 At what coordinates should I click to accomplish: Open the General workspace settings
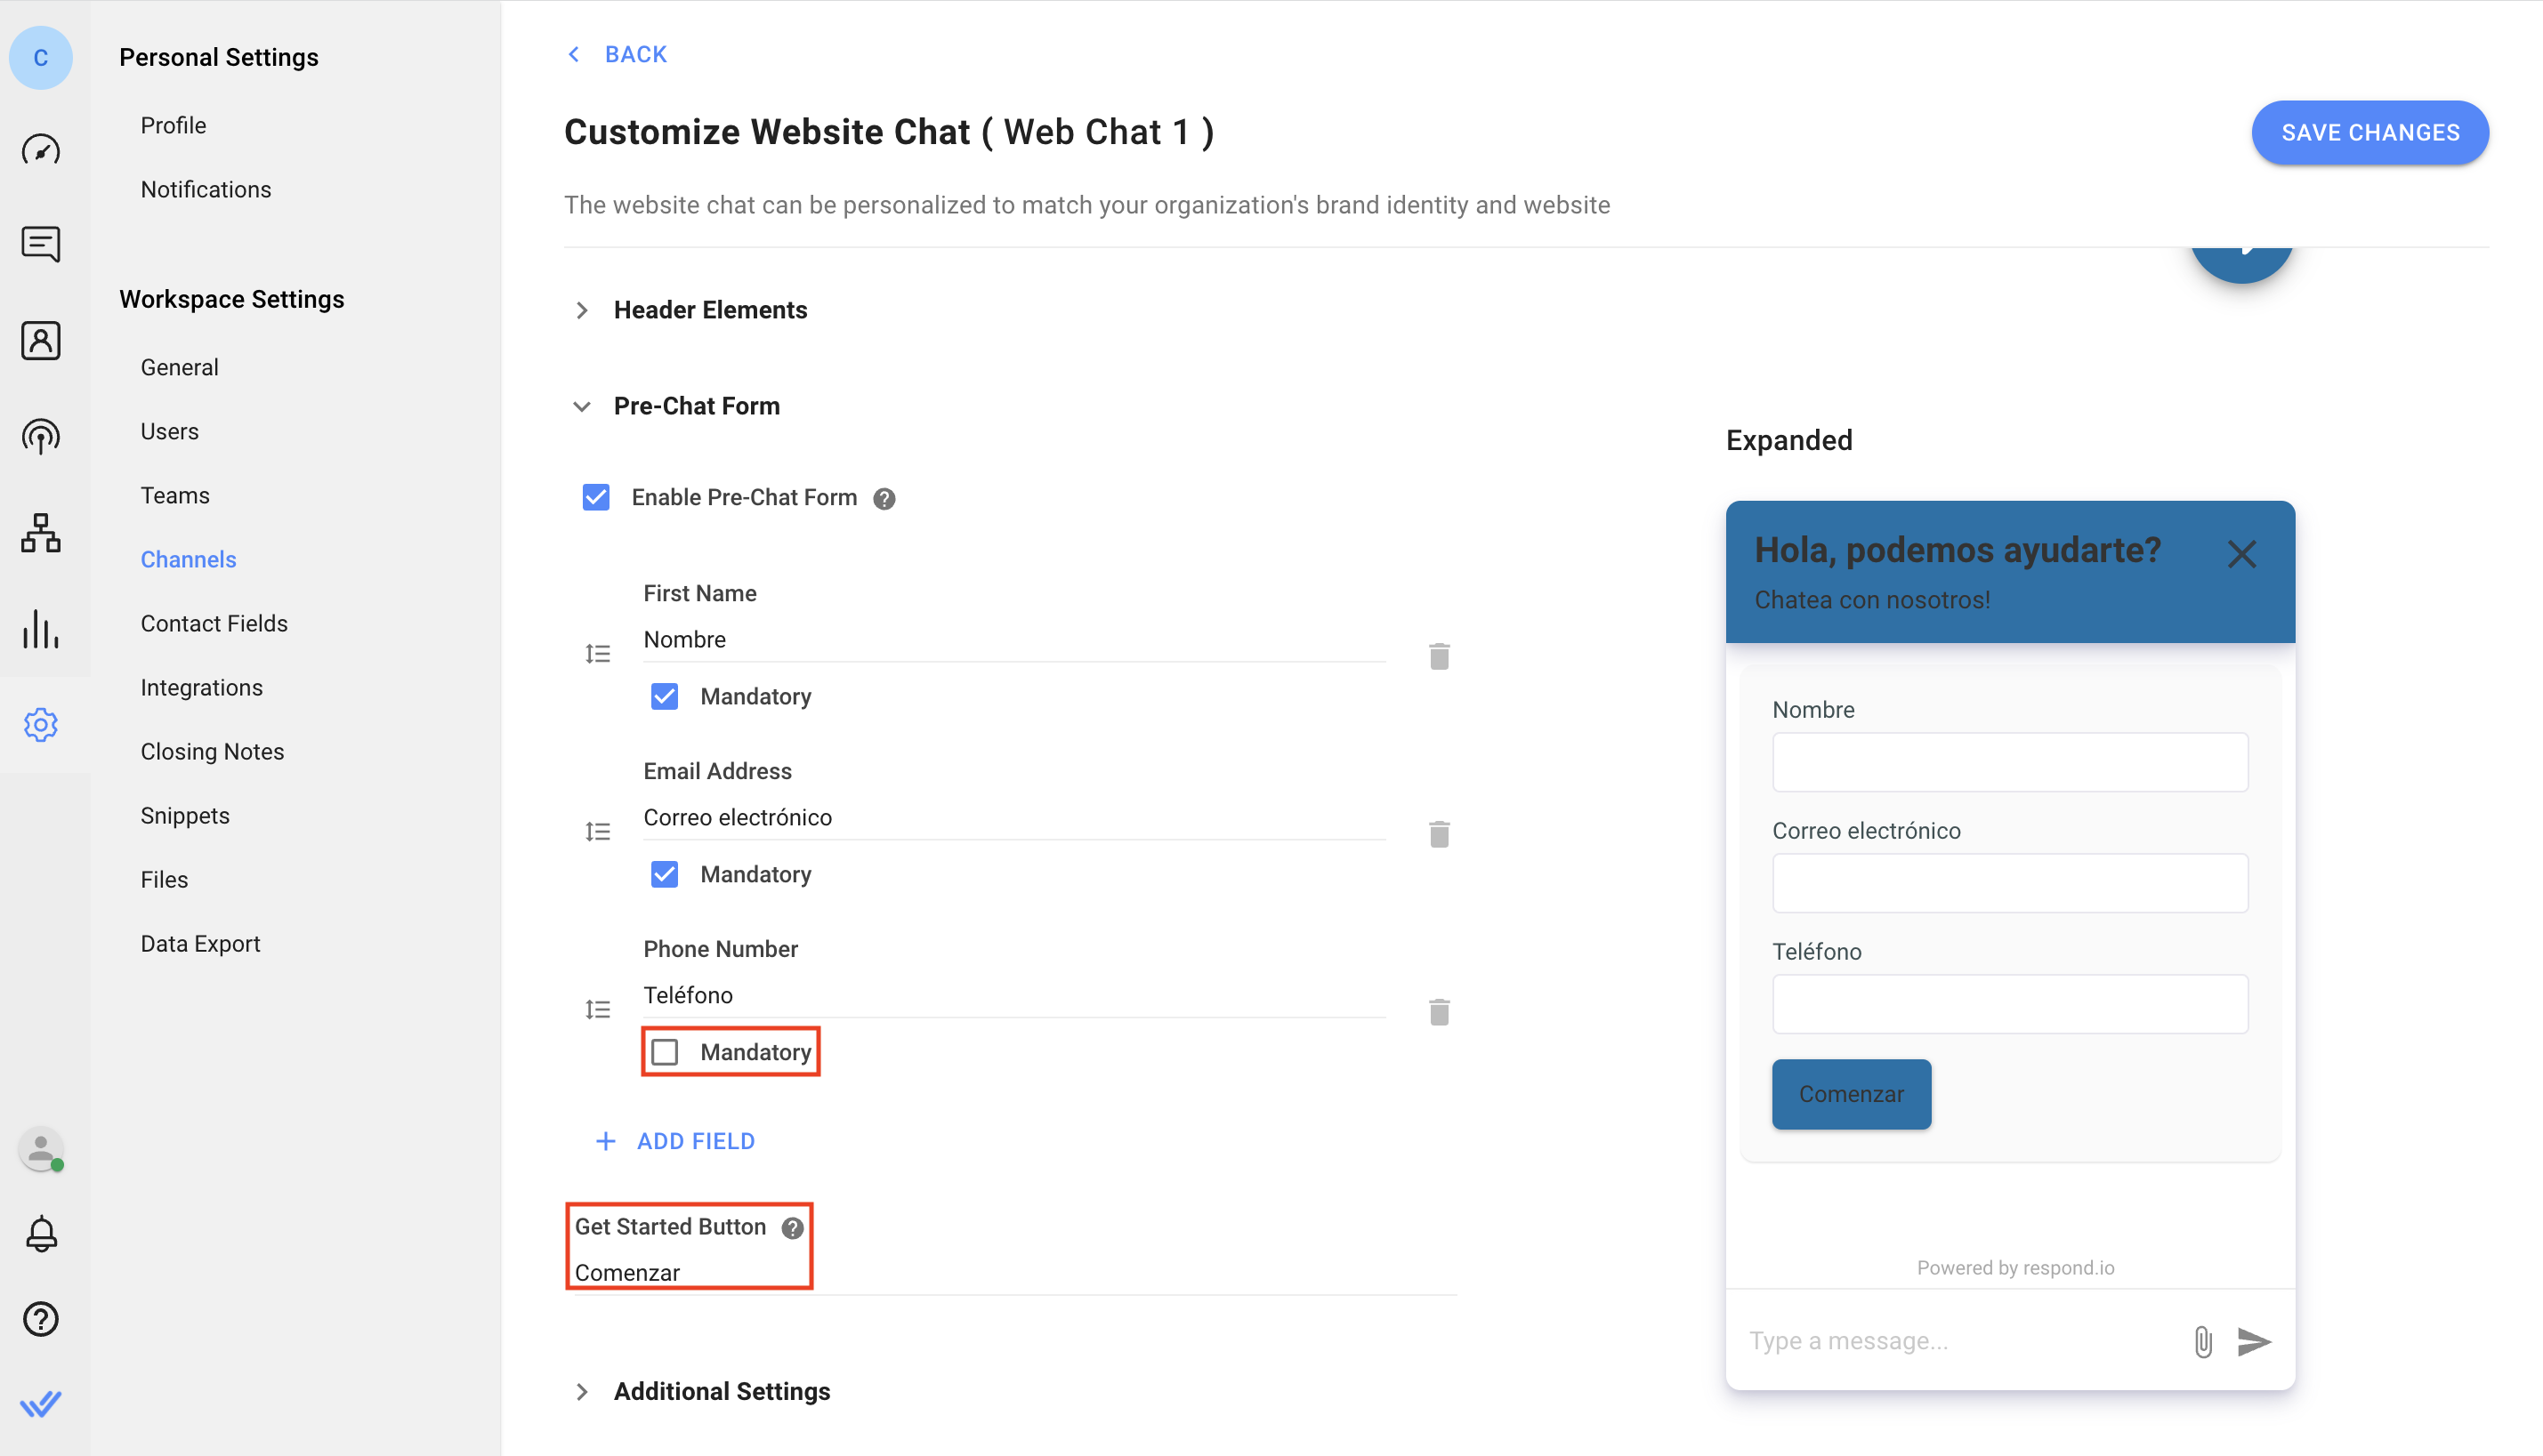pos(180,365)
